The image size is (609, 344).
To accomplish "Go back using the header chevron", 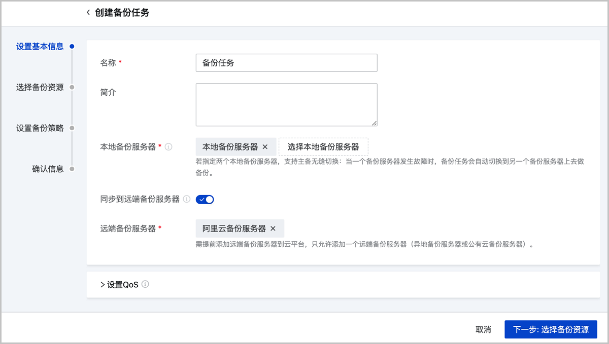I will (88, 13).
